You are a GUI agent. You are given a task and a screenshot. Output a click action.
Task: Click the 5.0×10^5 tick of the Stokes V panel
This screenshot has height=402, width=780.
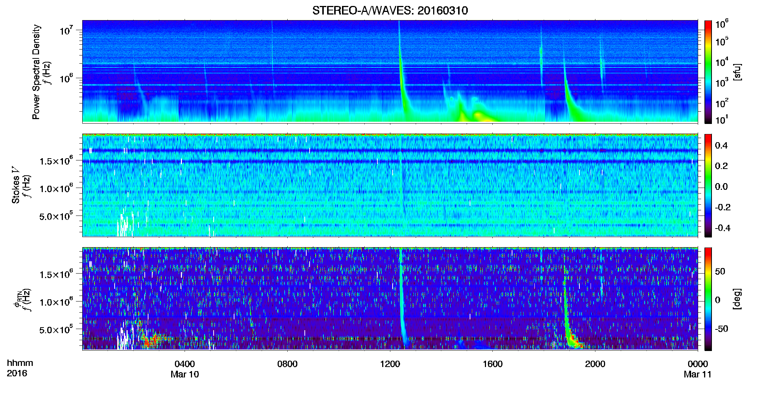coord(56,216)
